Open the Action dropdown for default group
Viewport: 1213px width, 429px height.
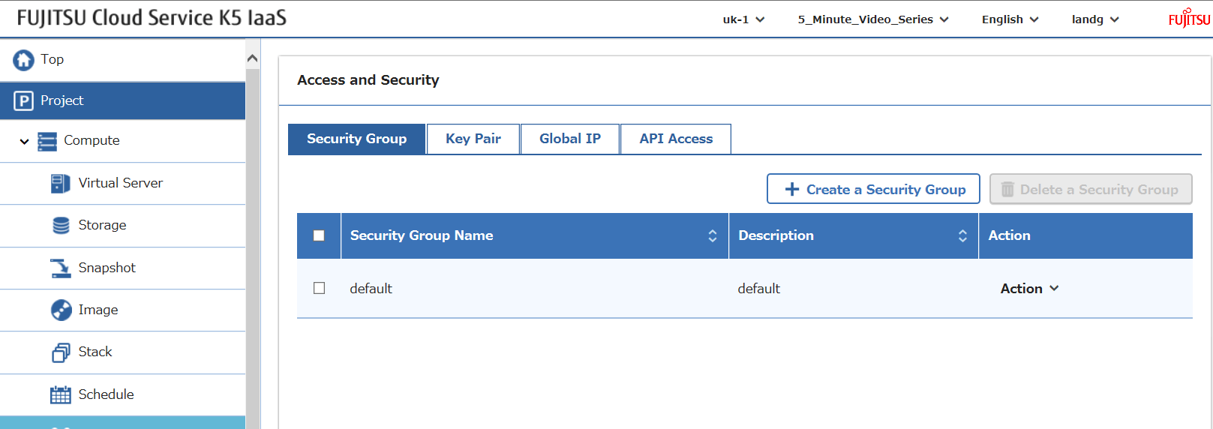tap(1028, 289)
